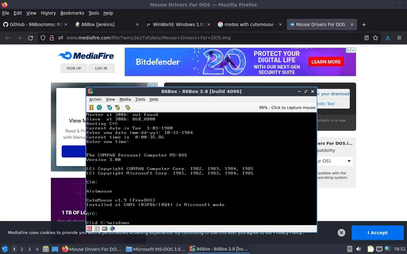The width and height of the screenshot is (407, 254).
Task: Click LEARN MORE on Bitdefender ad
Action: point(326,62)
